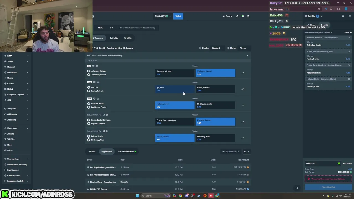354x199 pixels.
Task: Switch to the All Bets tab
Action: (92, 151)
